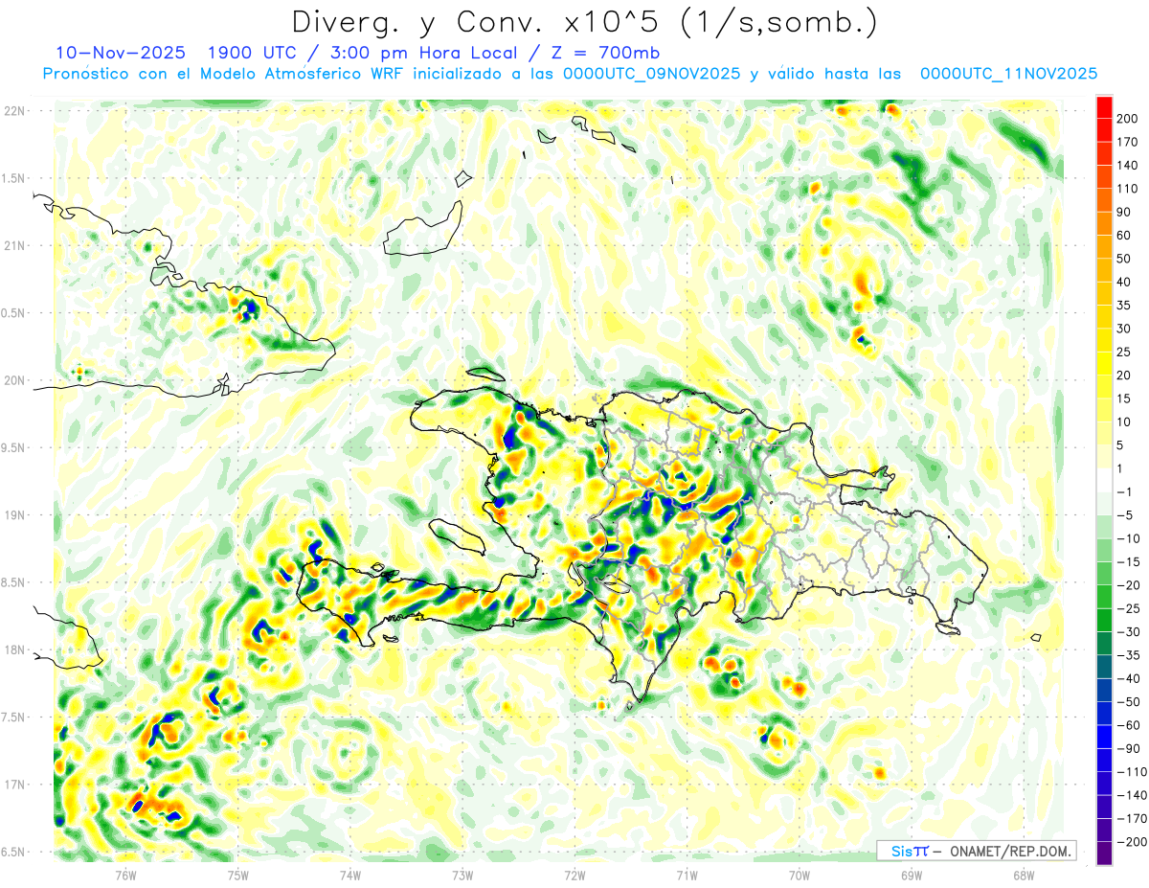Viewport: 1149px width, 888px height.
Task: Pick the blue colorbar swatch between -60 and -90
Action: (1104, 737)
